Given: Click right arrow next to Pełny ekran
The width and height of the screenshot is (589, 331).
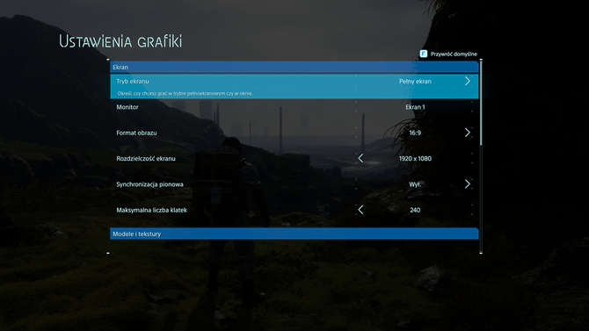Looking at the screenshot, I should pos(468,81).
